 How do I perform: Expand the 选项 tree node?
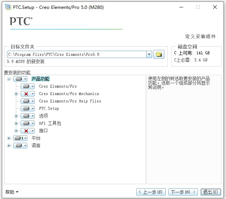pos(16,116)
